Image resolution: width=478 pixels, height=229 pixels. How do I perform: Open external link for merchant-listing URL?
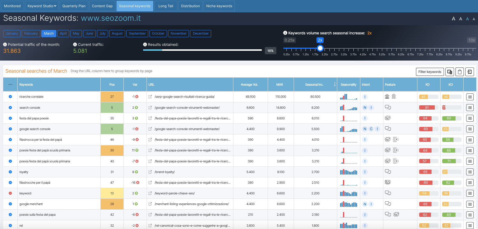pyautogui.click(x=150, y=204)
